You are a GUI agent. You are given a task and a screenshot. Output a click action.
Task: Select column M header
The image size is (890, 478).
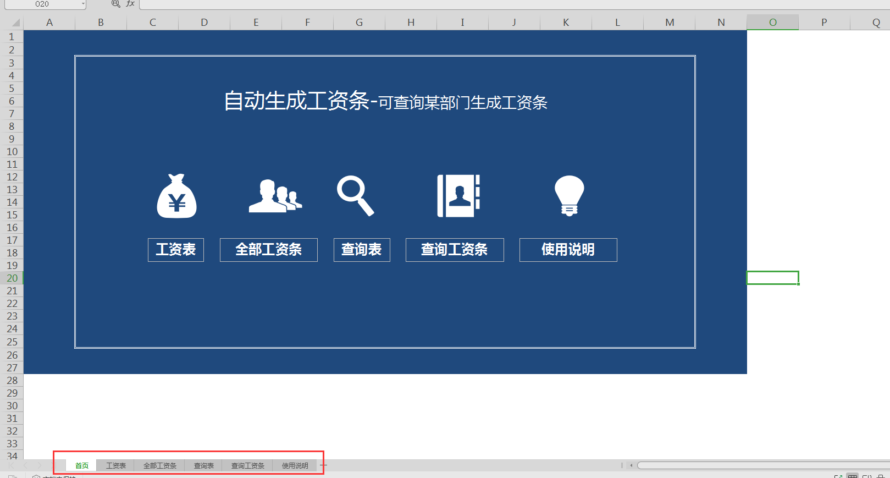point(670,23)
